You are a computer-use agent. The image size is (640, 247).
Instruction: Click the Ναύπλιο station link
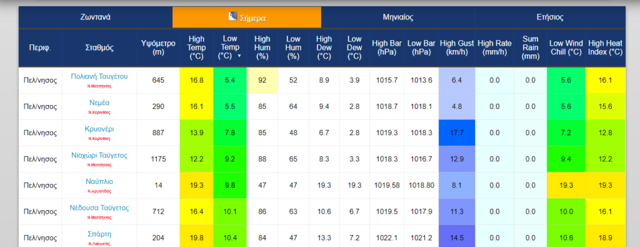pyautogui.click(x=99, y=182)
